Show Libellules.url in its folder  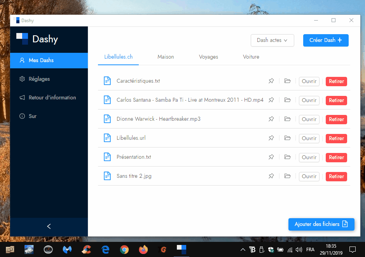pyautogui.click(x=288, y=138)
